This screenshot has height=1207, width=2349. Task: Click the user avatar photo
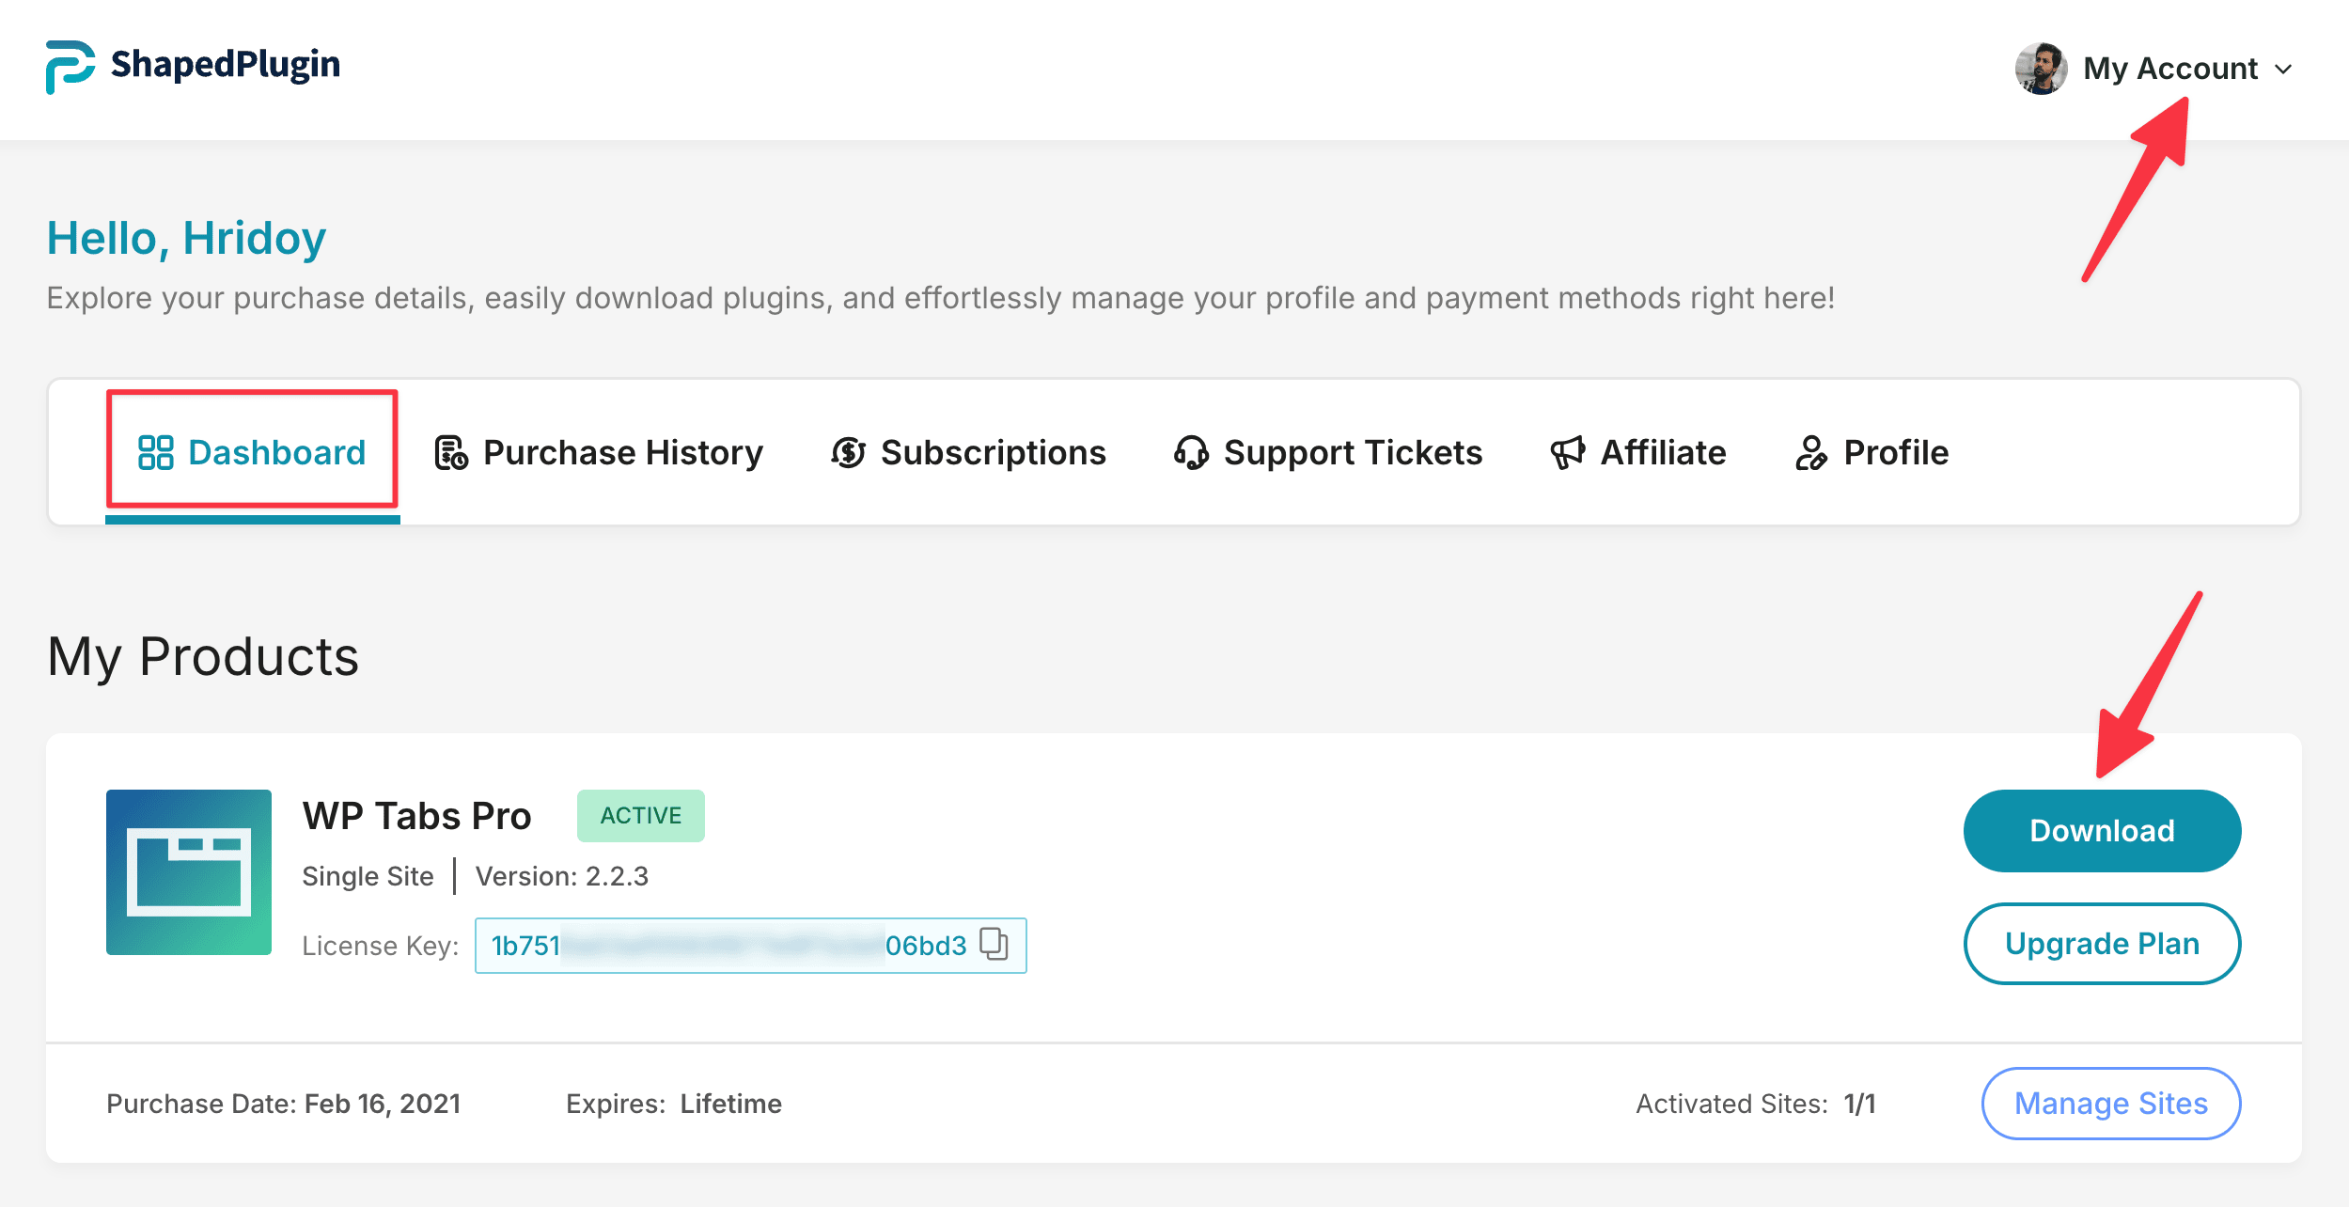(2041, 69)
